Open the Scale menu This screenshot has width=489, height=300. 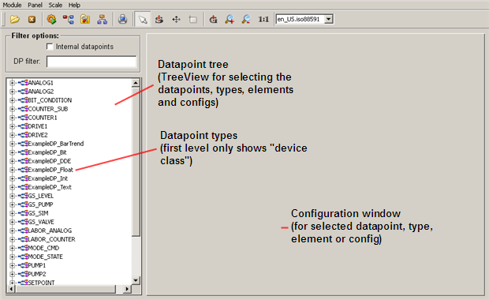[x=55, y=5]
